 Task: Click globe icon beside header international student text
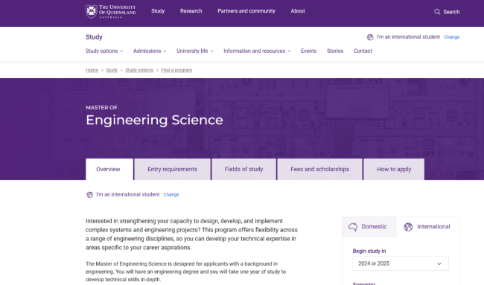point(370,37)
